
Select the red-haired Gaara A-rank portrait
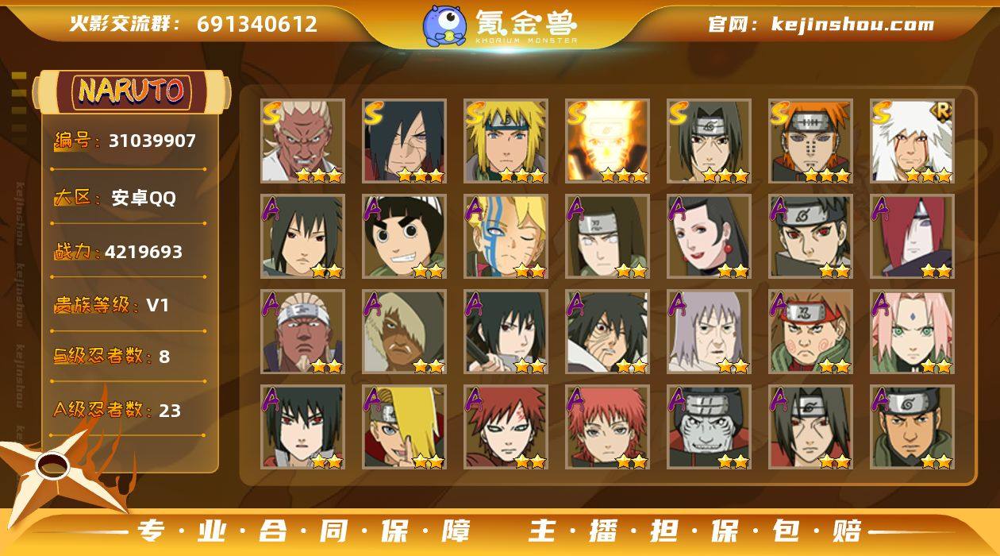click(x=506, y=427)
